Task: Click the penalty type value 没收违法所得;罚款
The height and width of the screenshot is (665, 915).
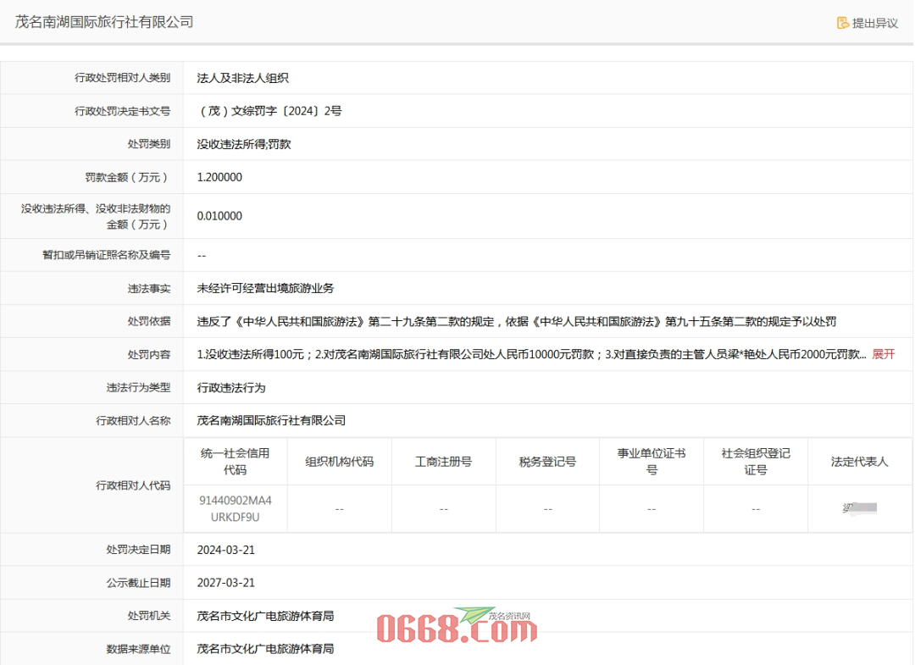Action: coord(244,144)
